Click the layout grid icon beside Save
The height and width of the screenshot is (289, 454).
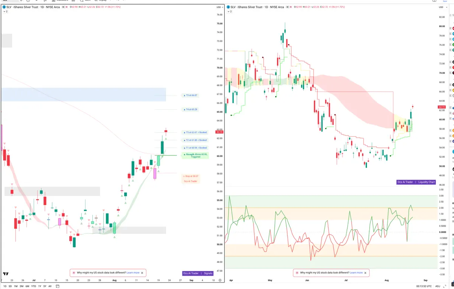[x=434, y=1]
